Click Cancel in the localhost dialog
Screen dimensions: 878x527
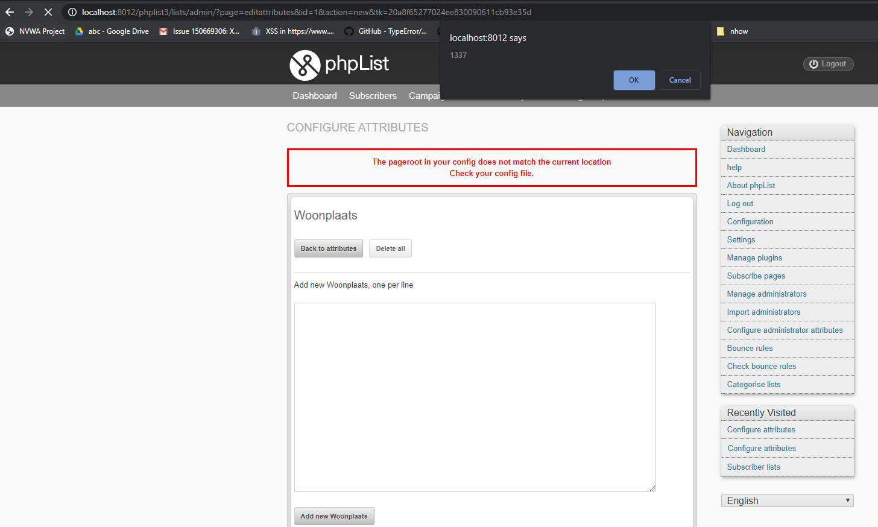[x=680, y=80]
